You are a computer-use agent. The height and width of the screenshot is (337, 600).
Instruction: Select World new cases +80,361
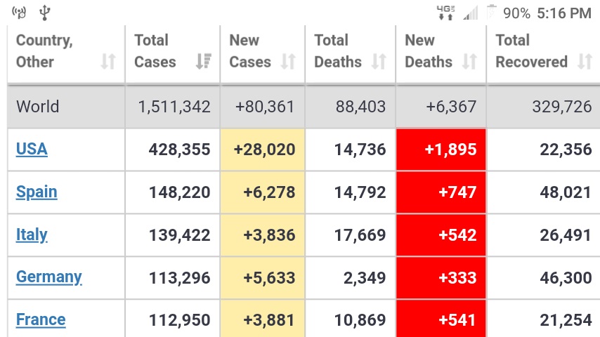pyautogui.click(x=265, y=107)
